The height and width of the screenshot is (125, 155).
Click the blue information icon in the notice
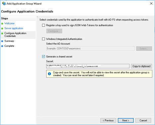coord(49,74)
